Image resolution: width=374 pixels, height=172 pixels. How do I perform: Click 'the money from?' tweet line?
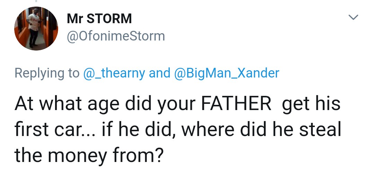88,155
